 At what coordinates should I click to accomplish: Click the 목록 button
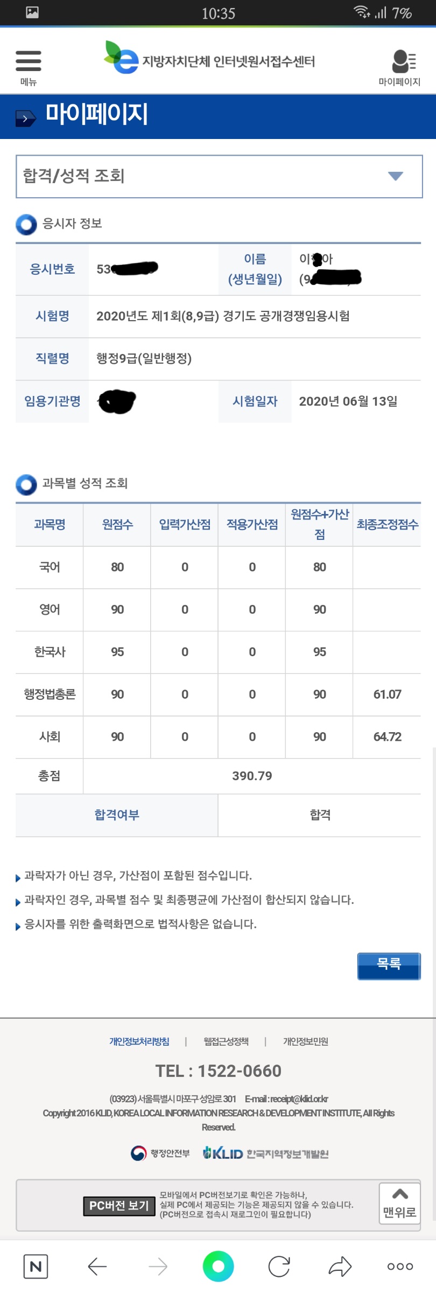pos(389,965)
